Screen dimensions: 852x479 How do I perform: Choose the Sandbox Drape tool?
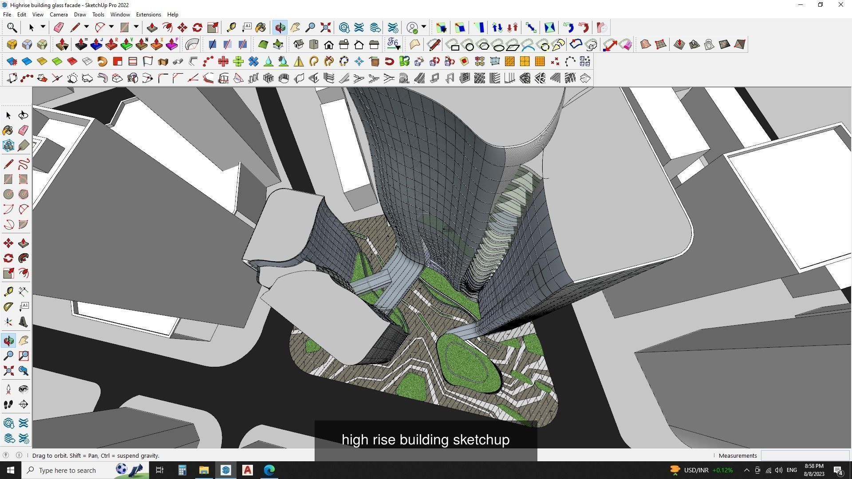click(710, 44)
